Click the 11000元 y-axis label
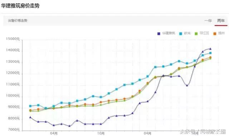Viewport: 229px width, 136px height. [13, 84]
